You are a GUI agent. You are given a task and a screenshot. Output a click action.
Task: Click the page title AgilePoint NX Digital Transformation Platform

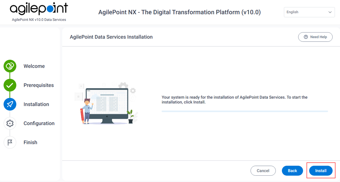pos(180,12)
